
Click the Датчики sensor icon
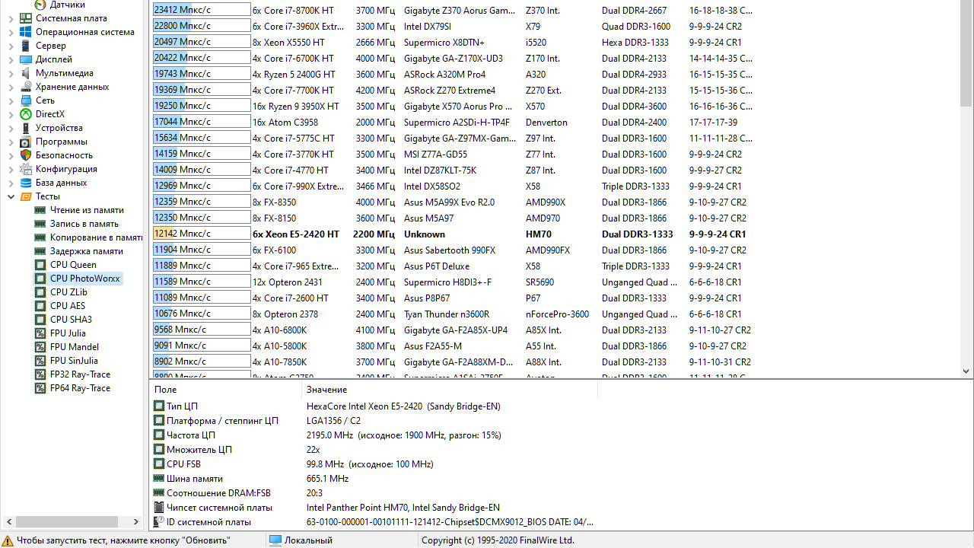point(40,5)
